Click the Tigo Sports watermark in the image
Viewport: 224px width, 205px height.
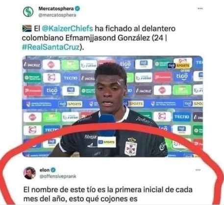(x=179, y=66)
